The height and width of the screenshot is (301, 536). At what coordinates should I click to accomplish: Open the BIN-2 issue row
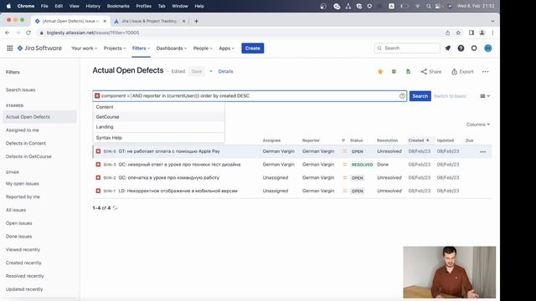(x=292, y=178)
